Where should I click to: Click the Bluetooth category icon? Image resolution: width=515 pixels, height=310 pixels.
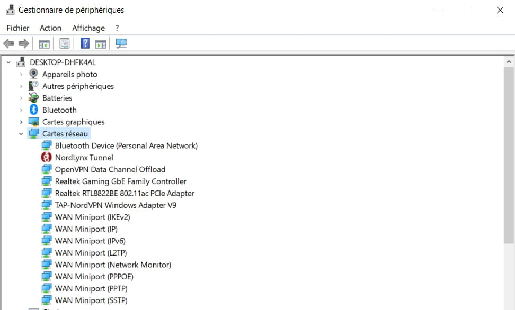click(33, 110)
